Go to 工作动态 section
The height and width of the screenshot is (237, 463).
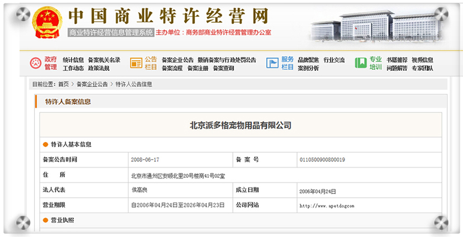point(73,69)
